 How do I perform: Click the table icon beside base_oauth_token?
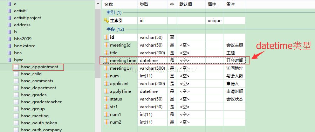(16, 123)
